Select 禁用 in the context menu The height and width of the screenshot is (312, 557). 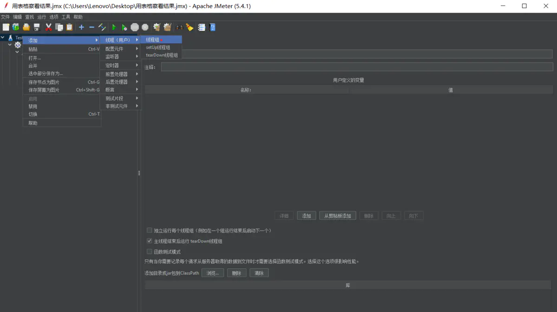coord(62,106)
